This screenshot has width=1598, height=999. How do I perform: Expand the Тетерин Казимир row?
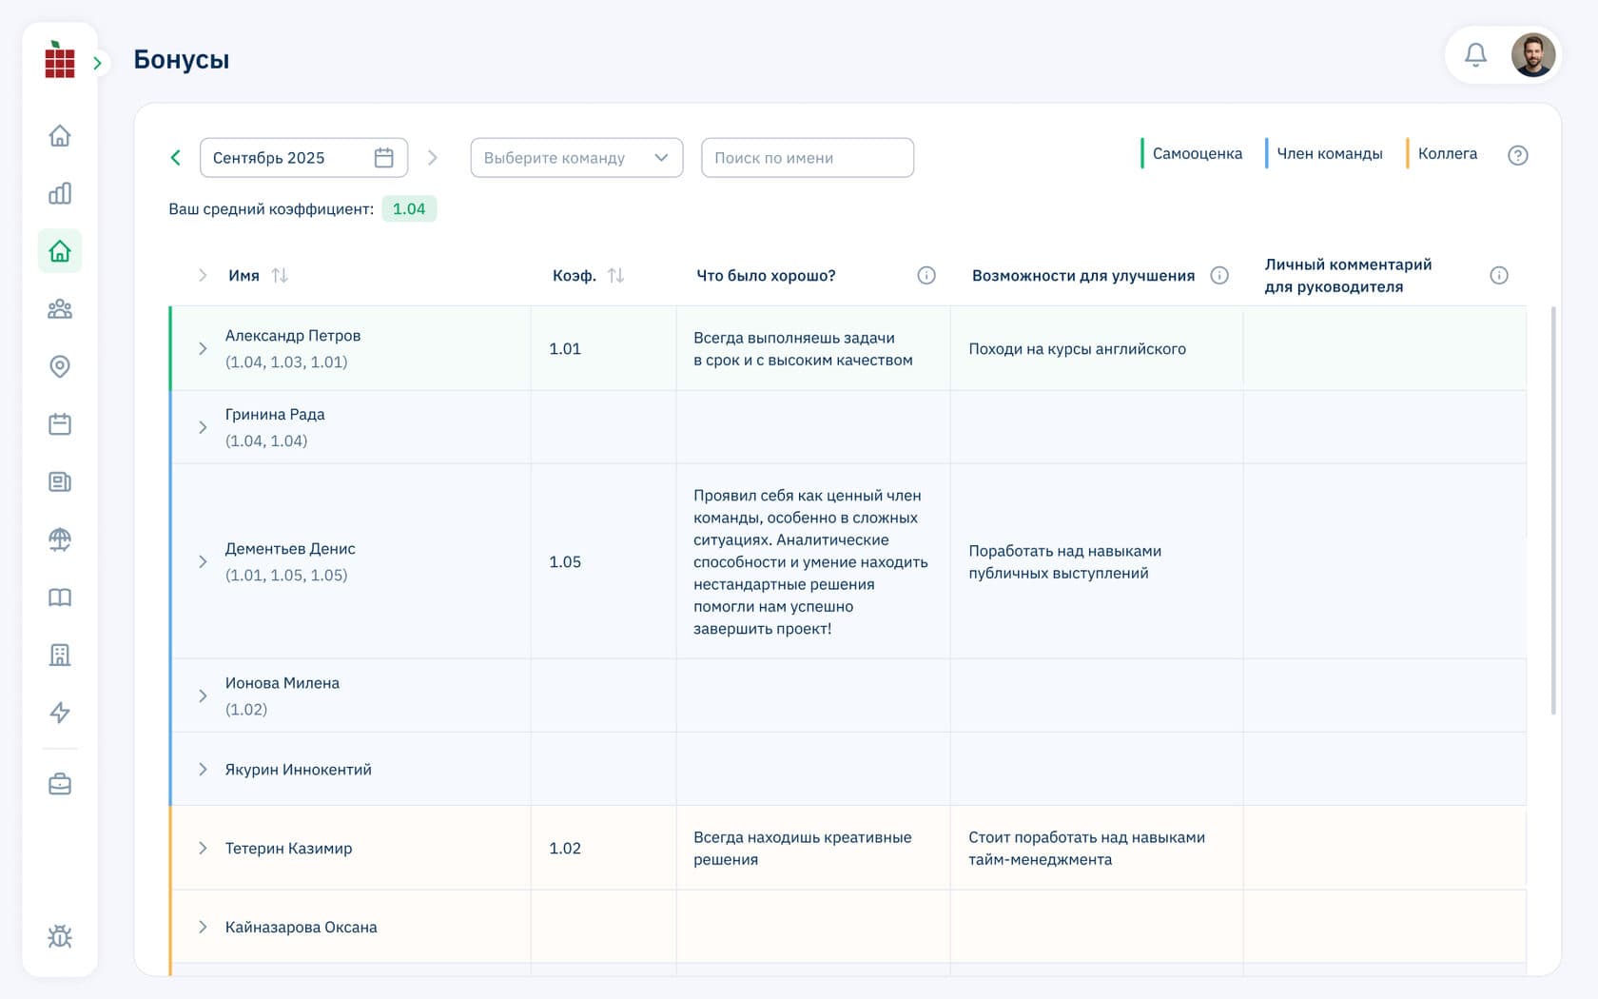pos(203,848)
